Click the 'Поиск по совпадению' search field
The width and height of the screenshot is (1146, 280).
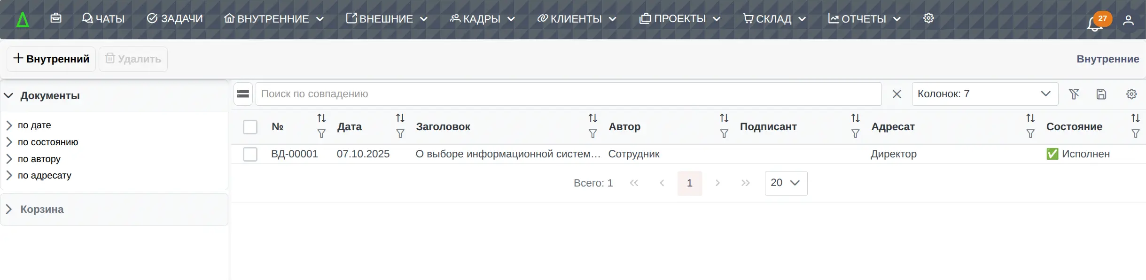(569, 94)
